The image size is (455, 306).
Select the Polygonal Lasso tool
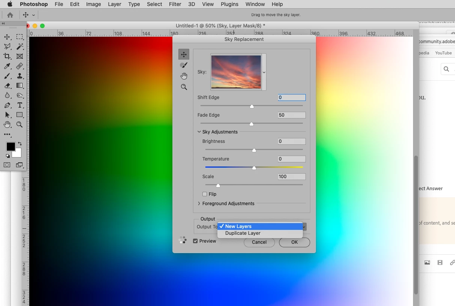7,46
